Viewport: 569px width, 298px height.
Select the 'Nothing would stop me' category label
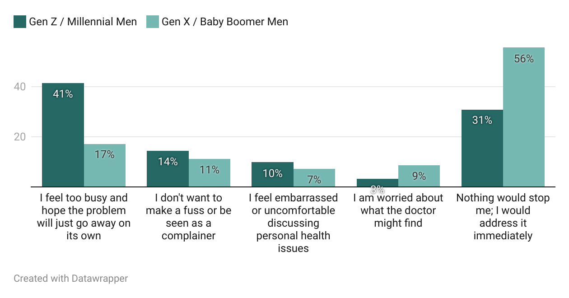coord(503,217)
